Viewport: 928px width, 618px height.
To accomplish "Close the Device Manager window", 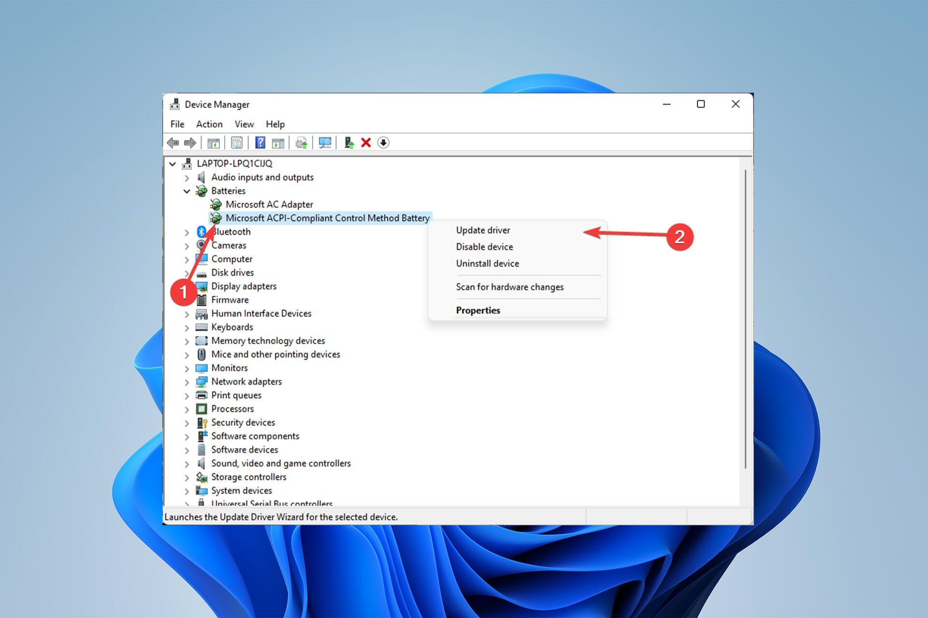I will (736, 104).
